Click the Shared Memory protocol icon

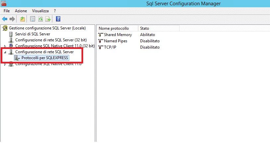tap(101, 35)
